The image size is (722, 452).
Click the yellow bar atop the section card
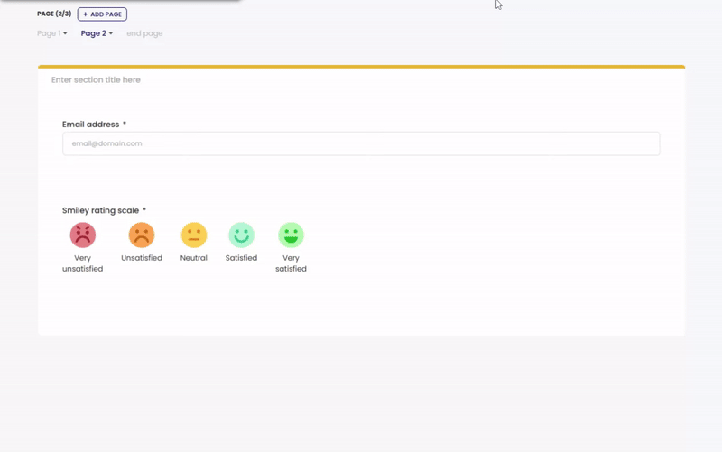tap(361, 67)
